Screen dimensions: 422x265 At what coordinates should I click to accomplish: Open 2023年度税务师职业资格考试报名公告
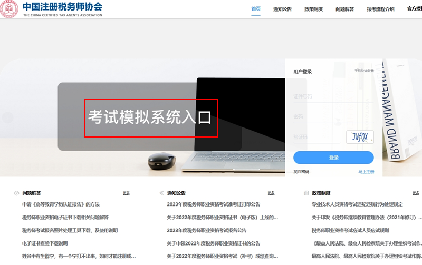207,230
